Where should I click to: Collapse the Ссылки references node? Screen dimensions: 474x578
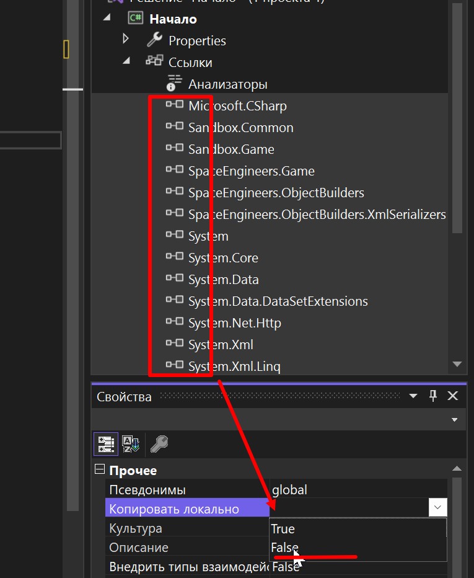pos(126,60)
